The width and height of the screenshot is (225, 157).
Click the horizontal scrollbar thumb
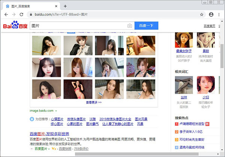click(x=137, y=154)
